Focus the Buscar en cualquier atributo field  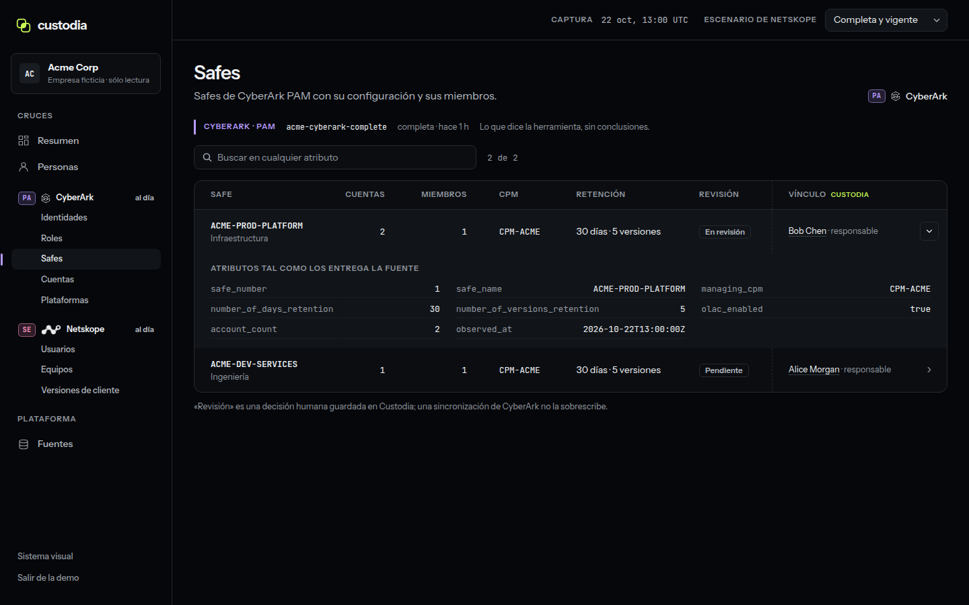point(335,157)
